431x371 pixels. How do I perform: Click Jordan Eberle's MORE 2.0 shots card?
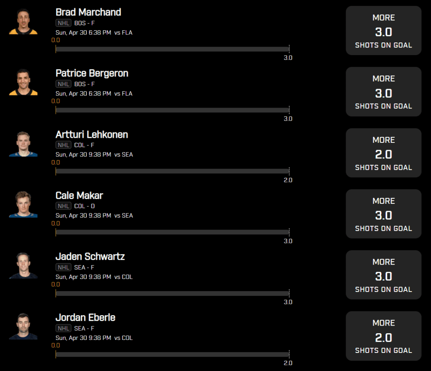pyautogui.click(x=383, y=336)
